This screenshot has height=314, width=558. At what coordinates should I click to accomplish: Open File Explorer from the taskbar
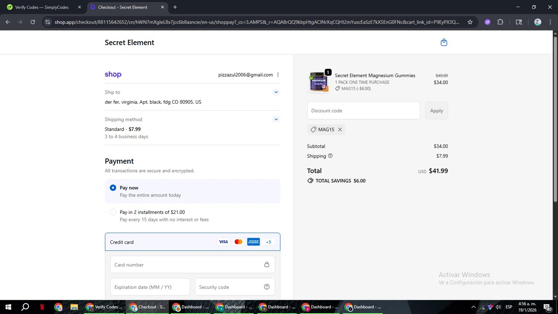click(74, 307)
